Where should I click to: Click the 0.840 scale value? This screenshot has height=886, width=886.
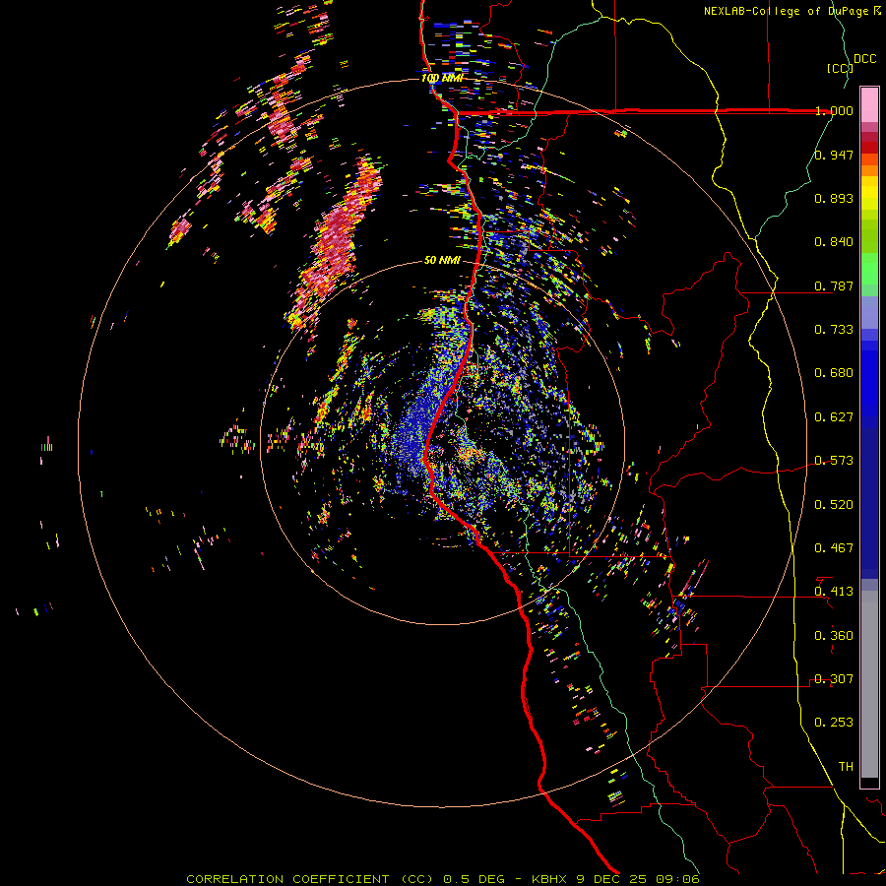834,242
